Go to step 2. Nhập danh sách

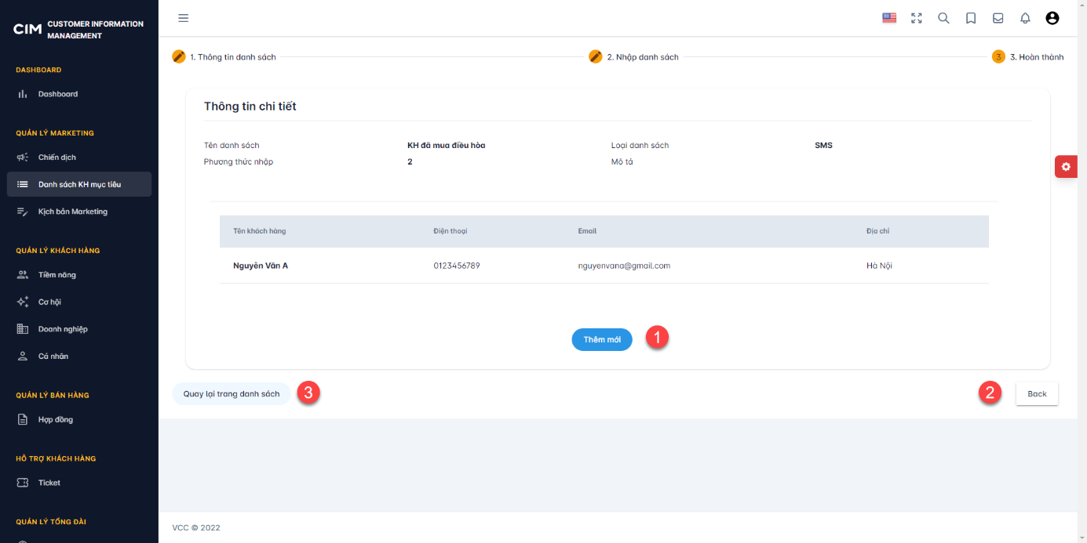click(643, 57)
